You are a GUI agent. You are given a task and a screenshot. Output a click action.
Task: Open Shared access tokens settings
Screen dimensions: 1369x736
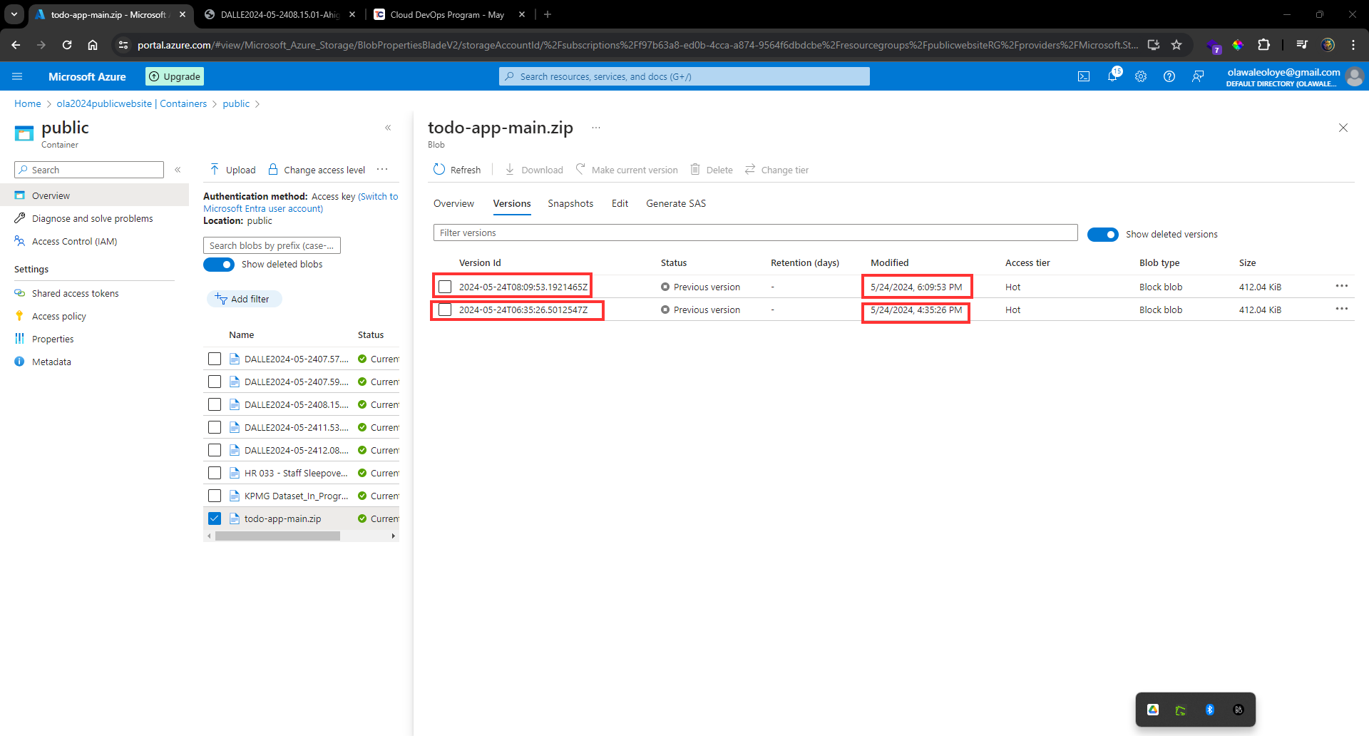pos(75,292)
